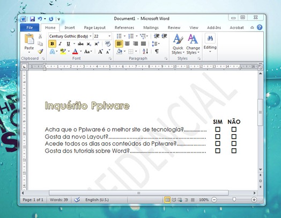
Task: Click the Microsoft Word Help question mark
Action: point(260,27)
